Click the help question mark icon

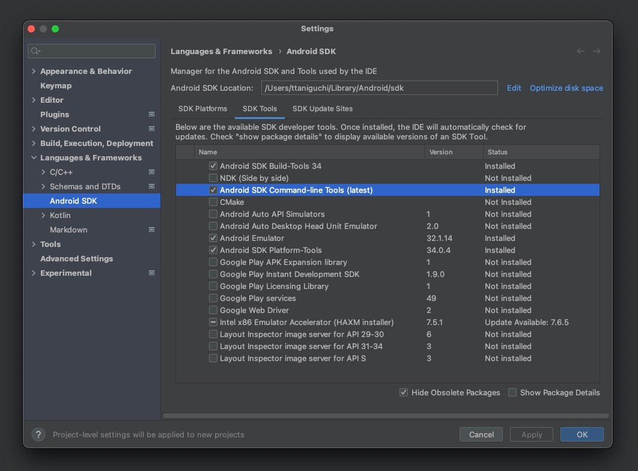tap(38, 434)
